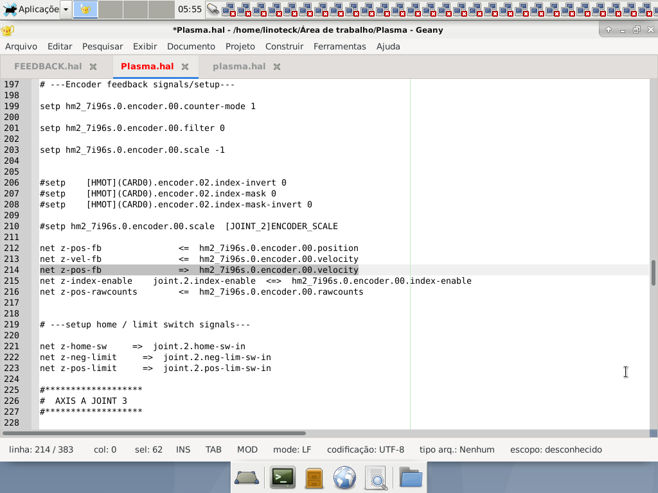The width and height of the screenshot is (658, 493).
Task: Click "joint.2.pos-lim-sw-in" in the editor
Action: [x=217, y=368]
